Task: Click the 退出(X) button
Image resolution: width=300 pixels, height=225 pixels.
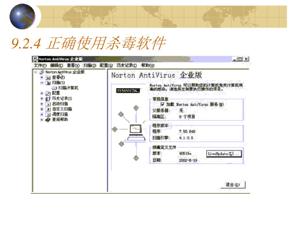Action: (233, 185)
